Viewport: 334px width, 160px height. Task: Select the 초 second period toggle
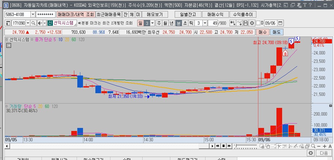(x=185, y=23)
